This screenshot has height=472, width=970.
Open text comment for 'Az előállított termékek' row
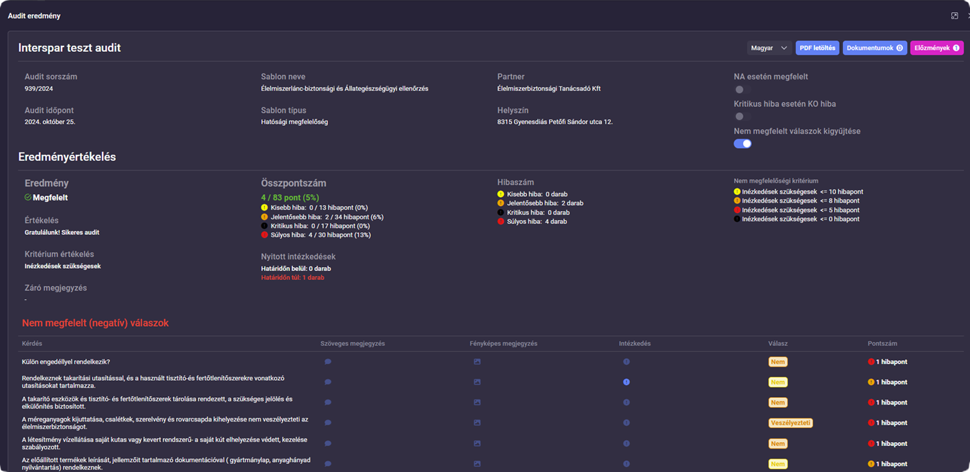click(328, 464)
